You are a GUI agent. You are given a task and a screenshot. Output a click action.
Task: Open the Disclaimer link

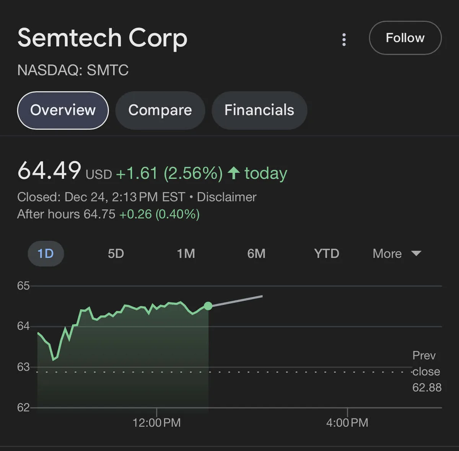[x=226, y=197]
